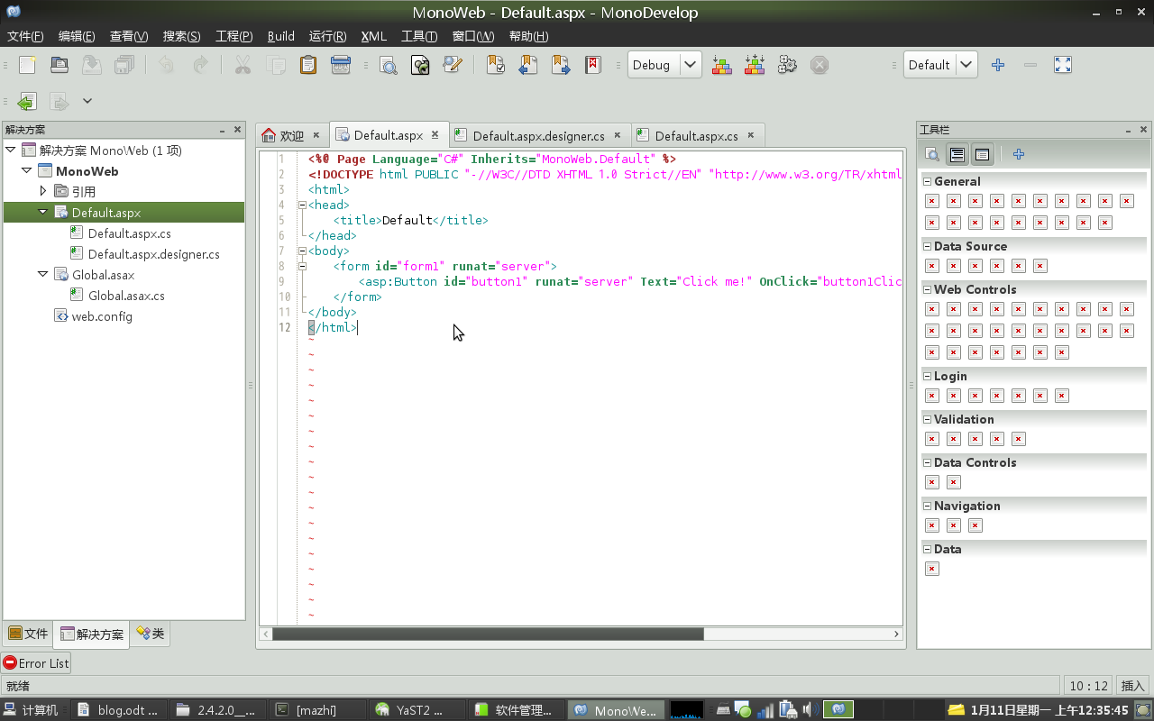1154x721 pixels.
Task: Open a file using the toolbar icon
Action: tap(60, 65)
